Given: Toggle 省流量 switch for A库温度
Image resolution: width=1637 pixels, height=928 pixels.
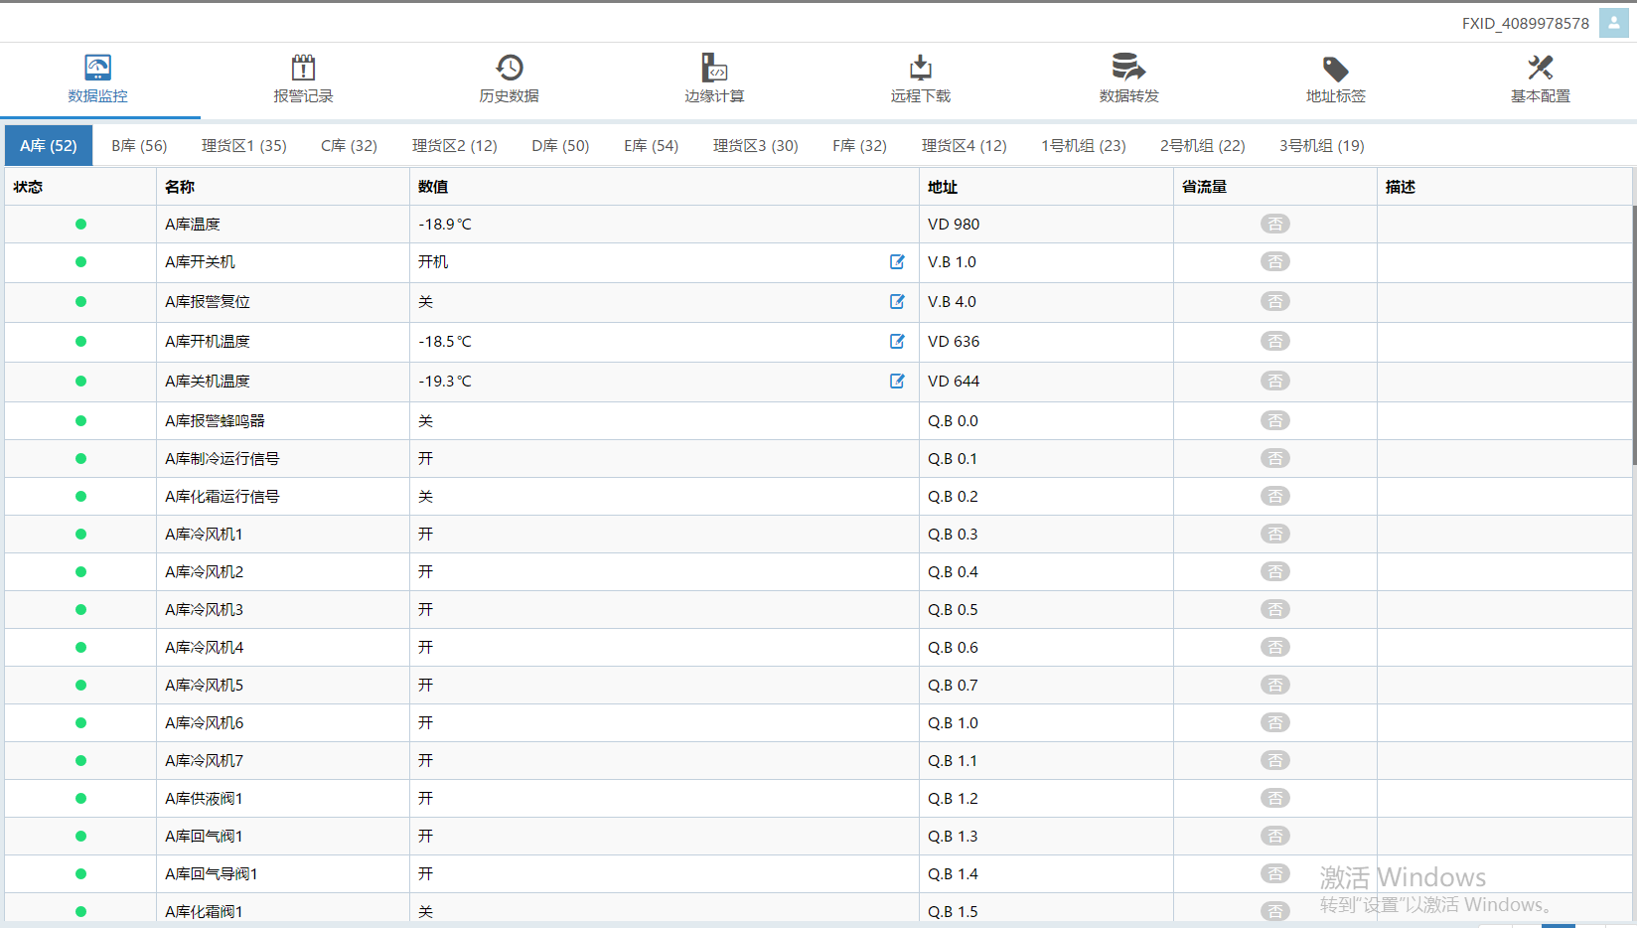Looking at the screenshot, I should tap(1274, 225).
